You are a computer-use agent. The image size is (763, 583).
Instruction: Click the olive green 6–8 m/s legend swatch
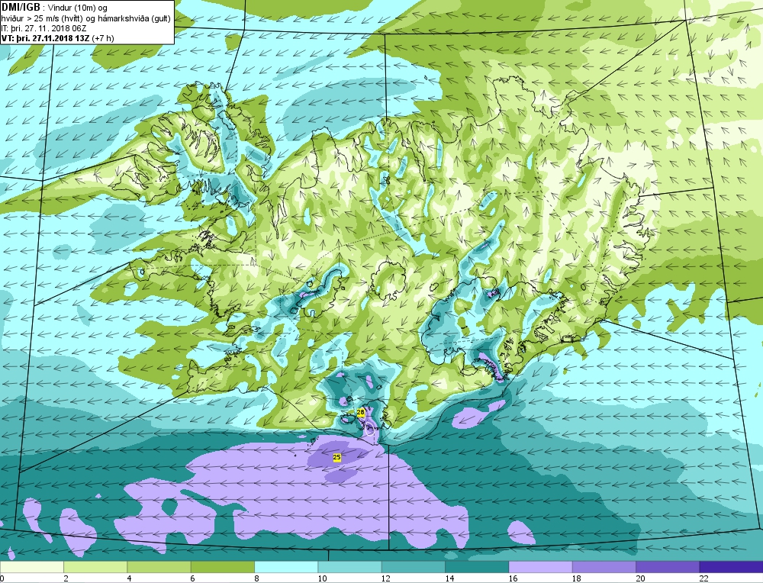(223, 567)
